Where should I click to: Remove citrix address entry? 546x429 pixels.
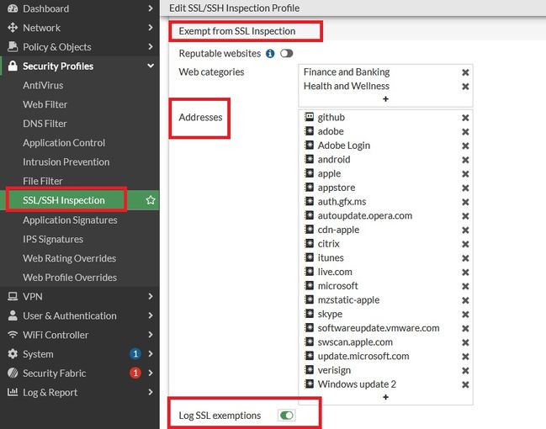click(465, 244)
